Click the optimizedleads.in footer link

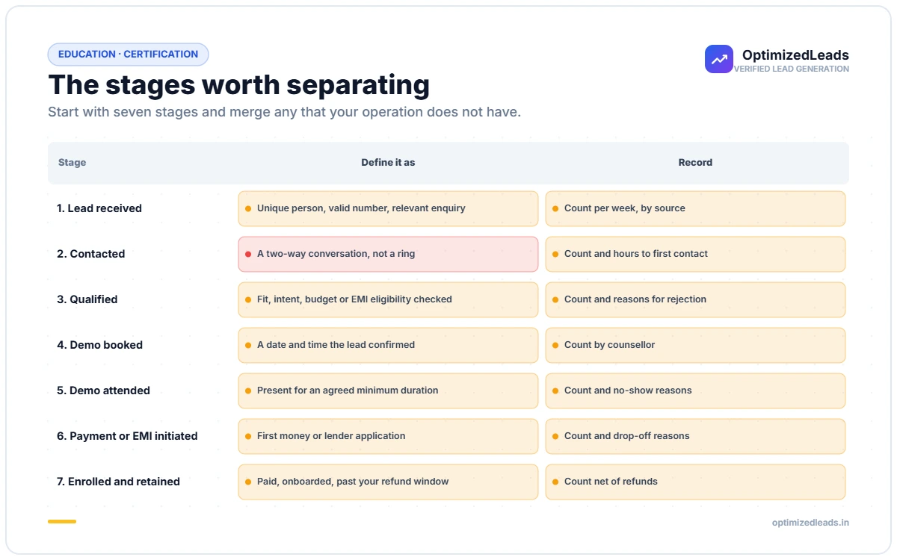(810, 523)
